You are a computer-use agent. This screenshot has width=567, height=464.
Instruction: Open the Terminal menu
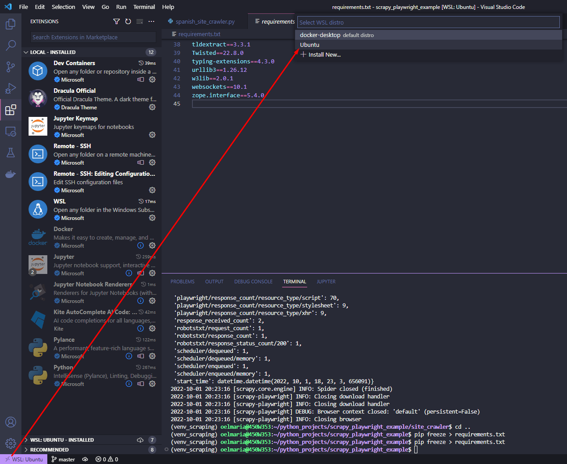click(x=144, y=7)
